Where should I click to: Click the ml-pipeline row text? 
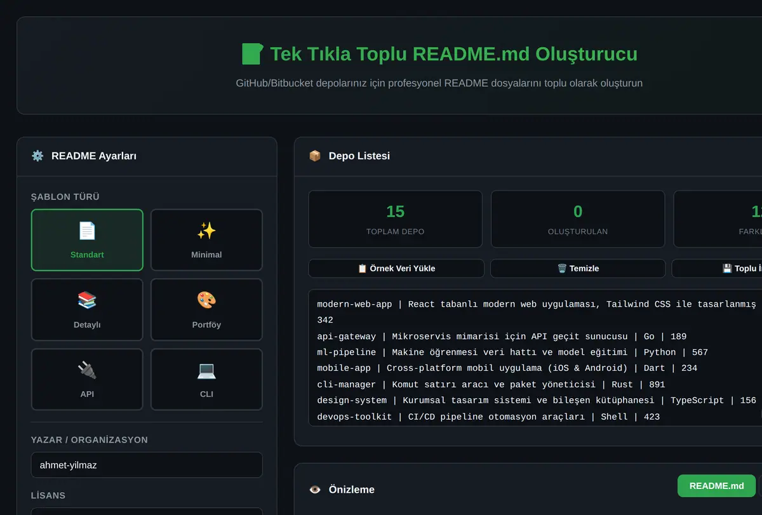tap(512, 352)
